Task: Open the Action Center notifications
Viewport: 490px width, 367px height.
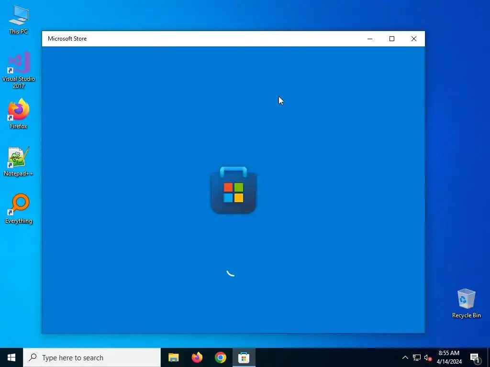Action: [475, 357]
